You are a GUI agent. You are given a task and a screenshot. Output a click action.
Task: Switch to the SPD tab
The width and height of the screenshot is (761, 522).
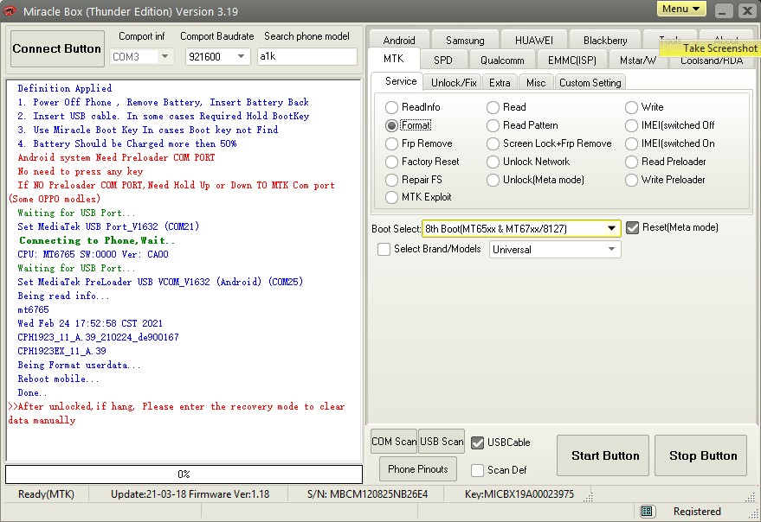[442, 60]
